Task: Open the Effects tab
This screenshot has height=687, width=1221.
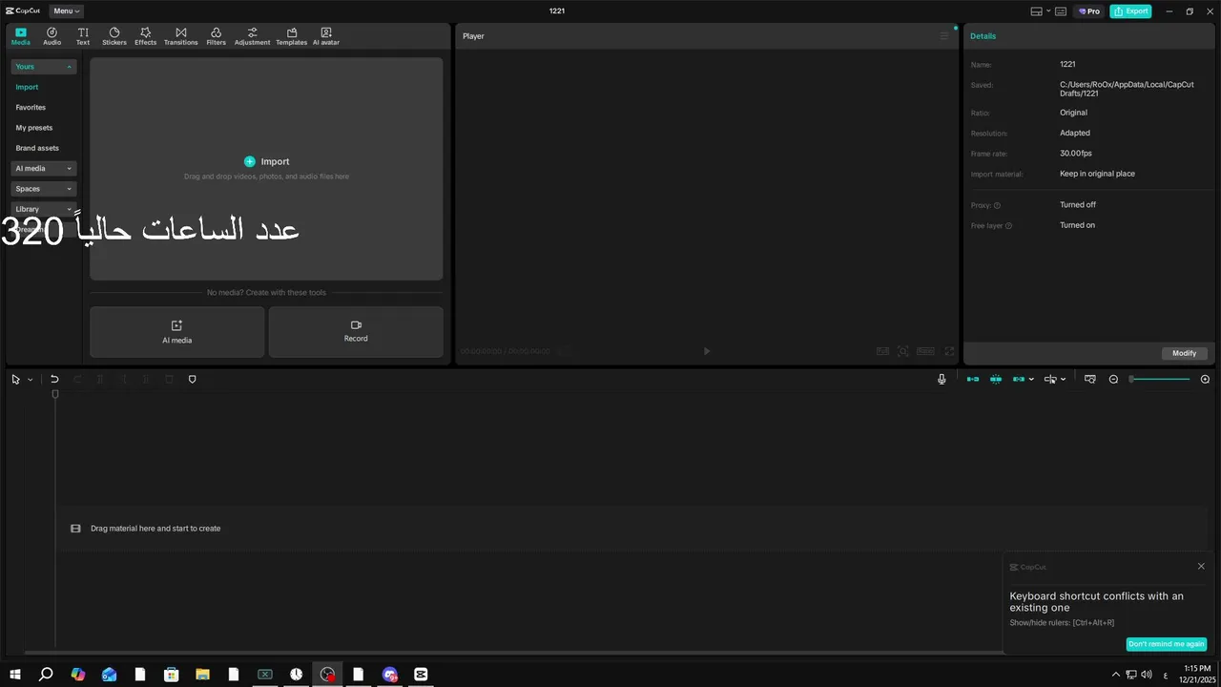Action: (x=145, y=36)
